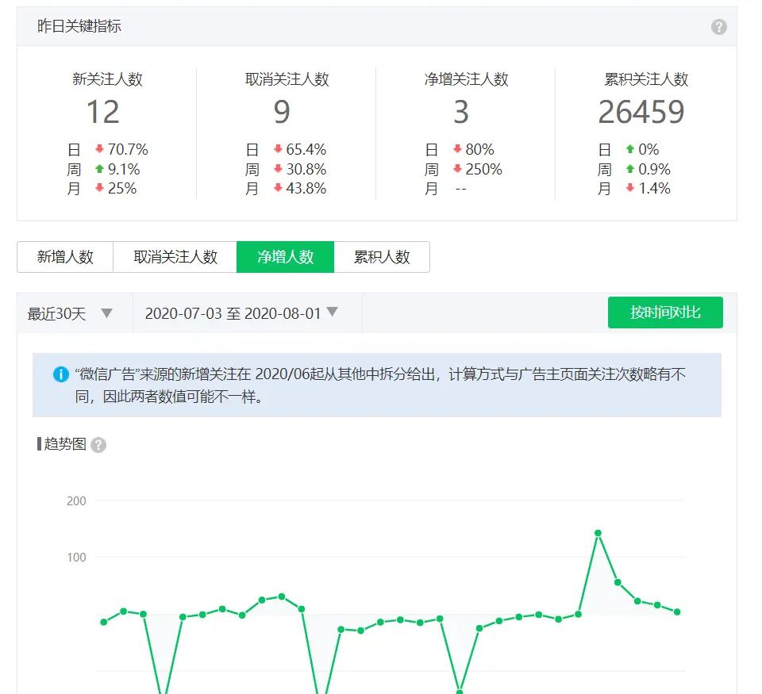Viewport: 762px width, 694px height.
Task: Click the help icon beside 趋势图
Action: click(x=98, y=445)
